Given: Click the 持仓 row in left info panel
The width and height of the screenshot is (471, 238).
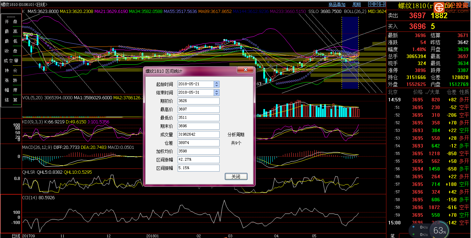Looking at the screenshot, I should click(x=11, y=71).
